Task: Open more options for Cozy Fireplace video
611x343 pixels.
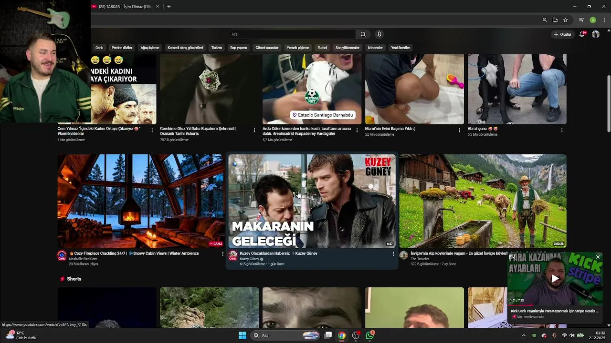Action: pyautogui.click(x=222, y=254)
